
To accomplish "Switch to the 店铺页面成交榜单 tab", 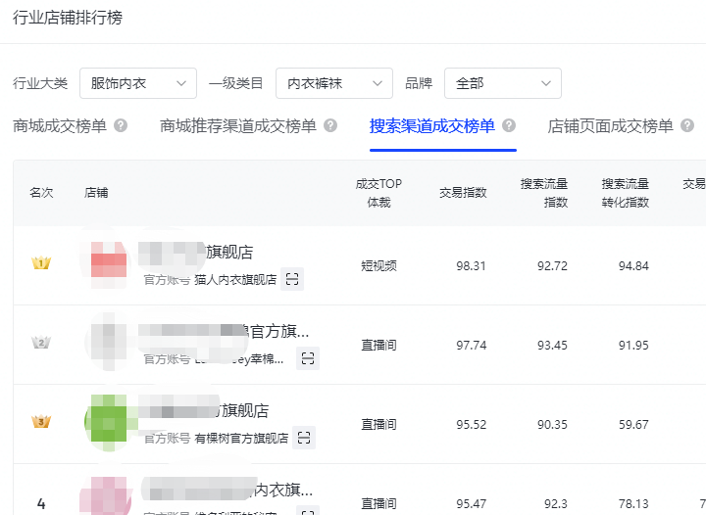I will pyautogui.click(x=610, y=126).
